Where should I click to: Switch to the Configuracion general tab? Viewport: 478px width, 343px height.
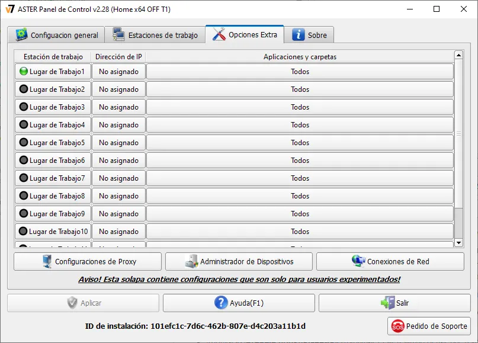point(57,34)
